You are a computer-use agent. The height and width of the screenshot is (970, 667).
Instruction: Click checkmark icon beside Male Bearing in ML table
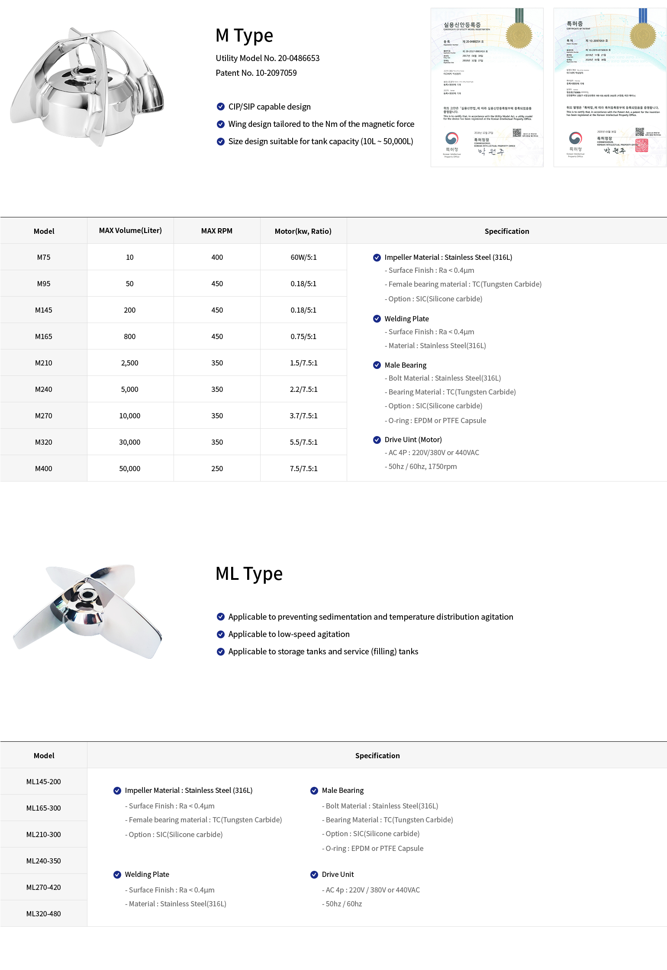[314, 790]
